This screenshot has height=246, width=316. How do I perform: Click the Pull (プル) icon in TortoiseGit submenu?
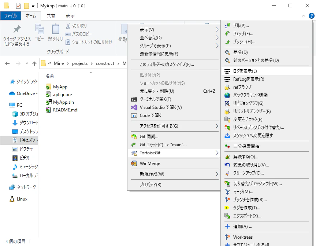(x=227, y=26)
